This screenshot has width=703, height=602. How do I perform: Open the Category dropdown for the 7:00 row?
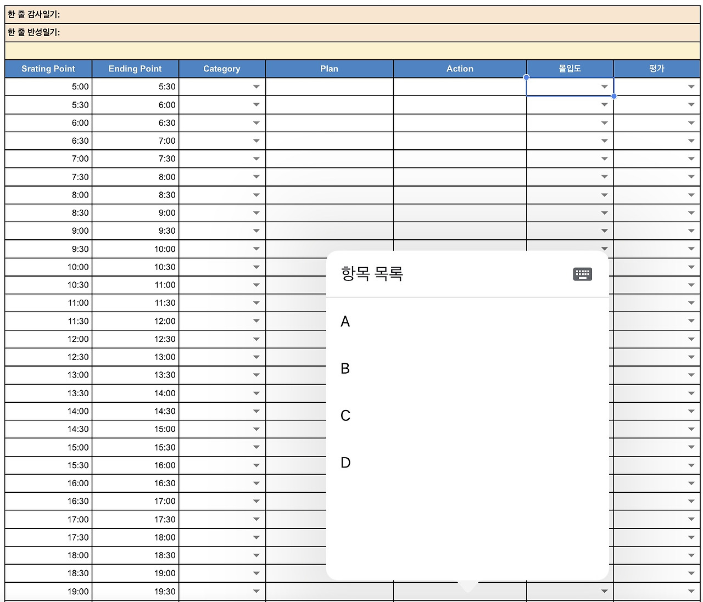[256, 159]
